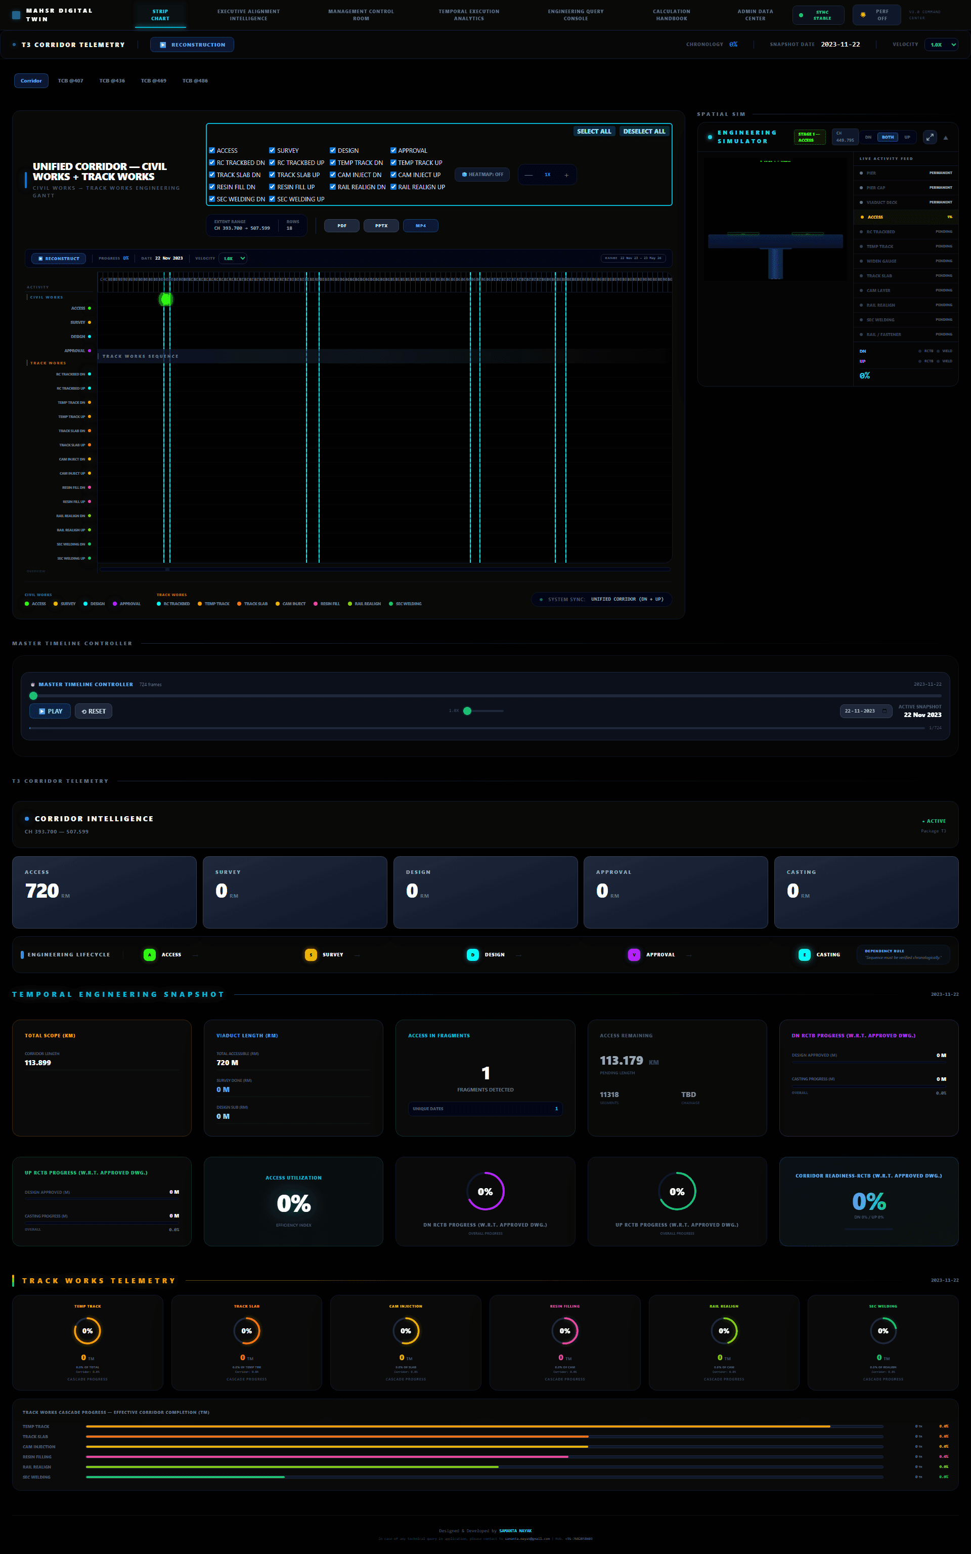The image size is (971, 1554).
Task: Click the Cam Injection 0% ring gauge
Action: tap(406, 1331)
